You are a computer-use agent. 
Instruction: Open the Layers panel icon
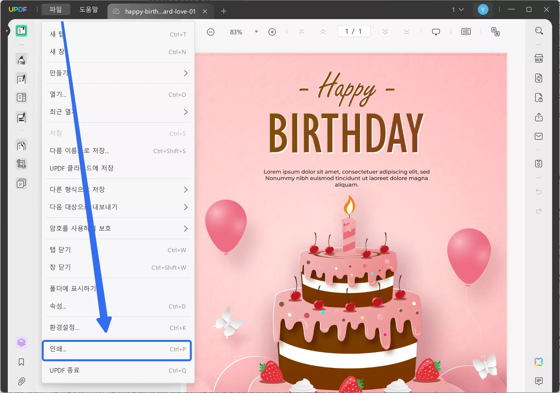(21, 342)
